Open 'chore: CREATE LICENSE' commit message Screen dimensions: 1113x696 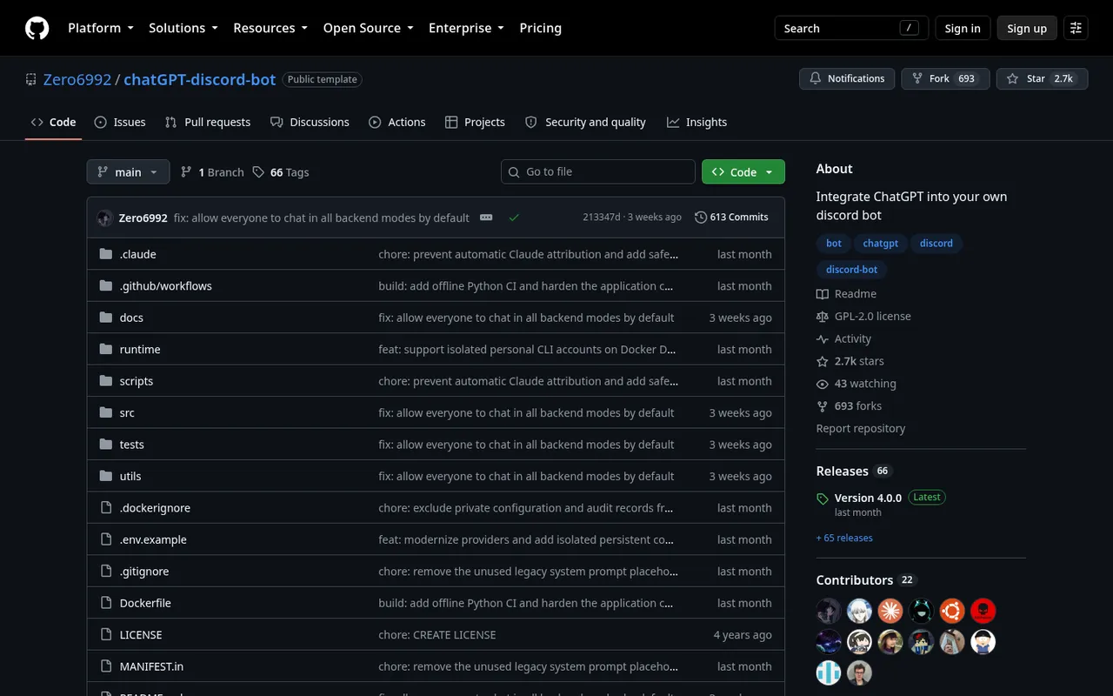click(x=437, y=635)
